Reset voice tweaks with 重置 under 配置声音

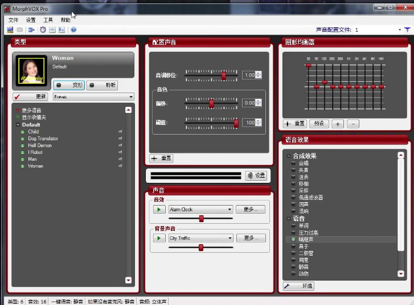[x=161, y=158]
